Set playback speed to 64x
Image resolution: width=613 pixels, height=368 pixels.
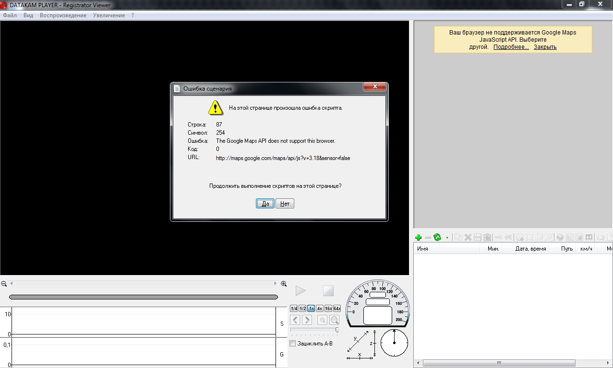[337, 309]
